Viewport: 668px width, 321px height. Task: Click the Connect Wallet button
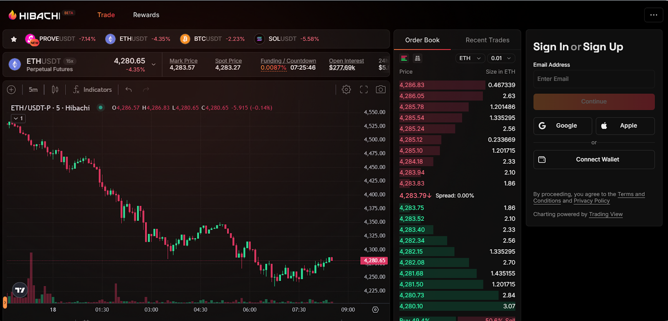tap(594, 159)
